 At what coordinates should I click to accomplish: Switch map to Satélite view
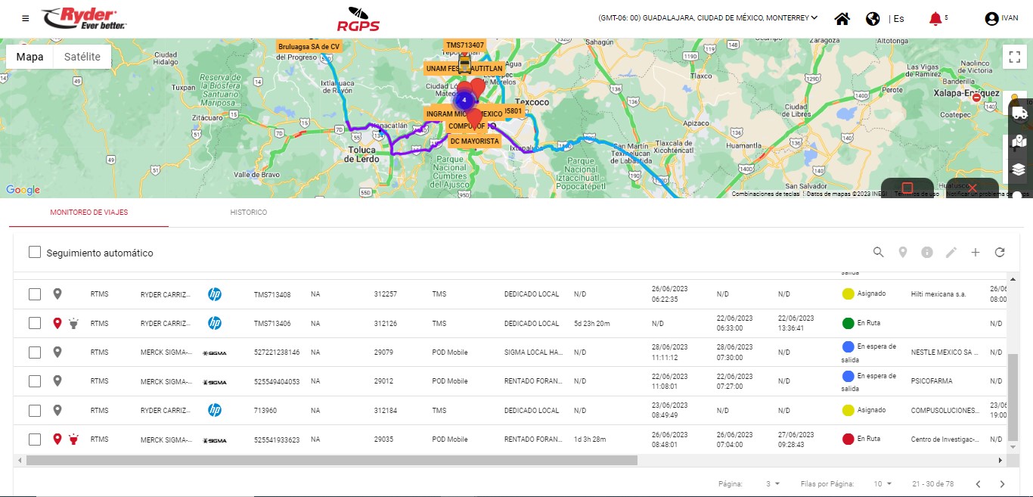pos(82,57)
